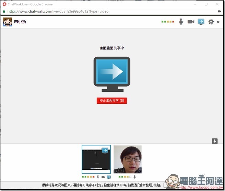This screenshot has width=225, height=191.
Task: Click microphone icon under the webcam thumbnail
Action: click(135, 177)
